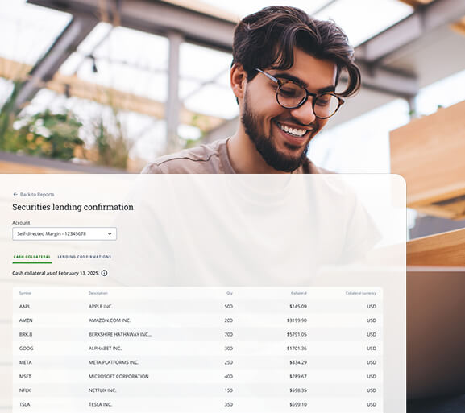Click the quantity 700 in BRK.B row

click(229, 334)
